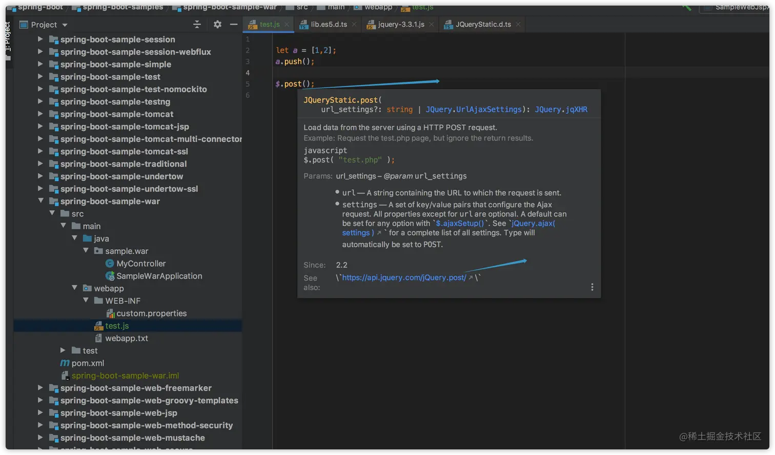Image resolution: width=775 pixels, height=455 pixels.
Task: Collapse the main folder node
Action: (x=63, y=226)
